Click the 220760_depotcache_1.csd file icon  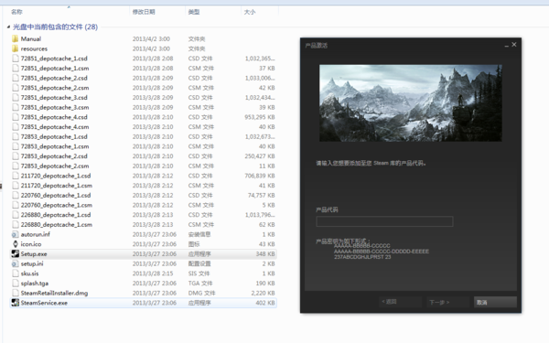coord(15,196)
